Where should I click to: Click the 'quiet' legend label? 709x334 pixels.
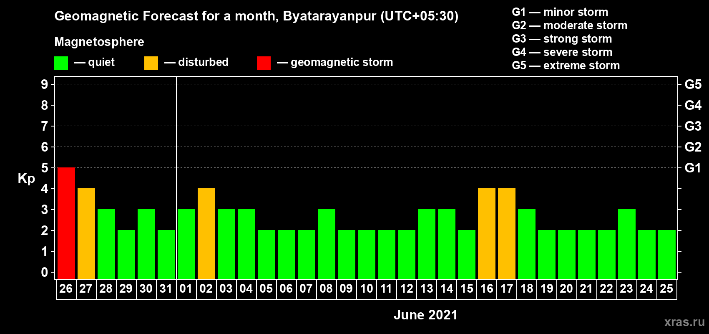pyautogui.click(x=101, y=62)
